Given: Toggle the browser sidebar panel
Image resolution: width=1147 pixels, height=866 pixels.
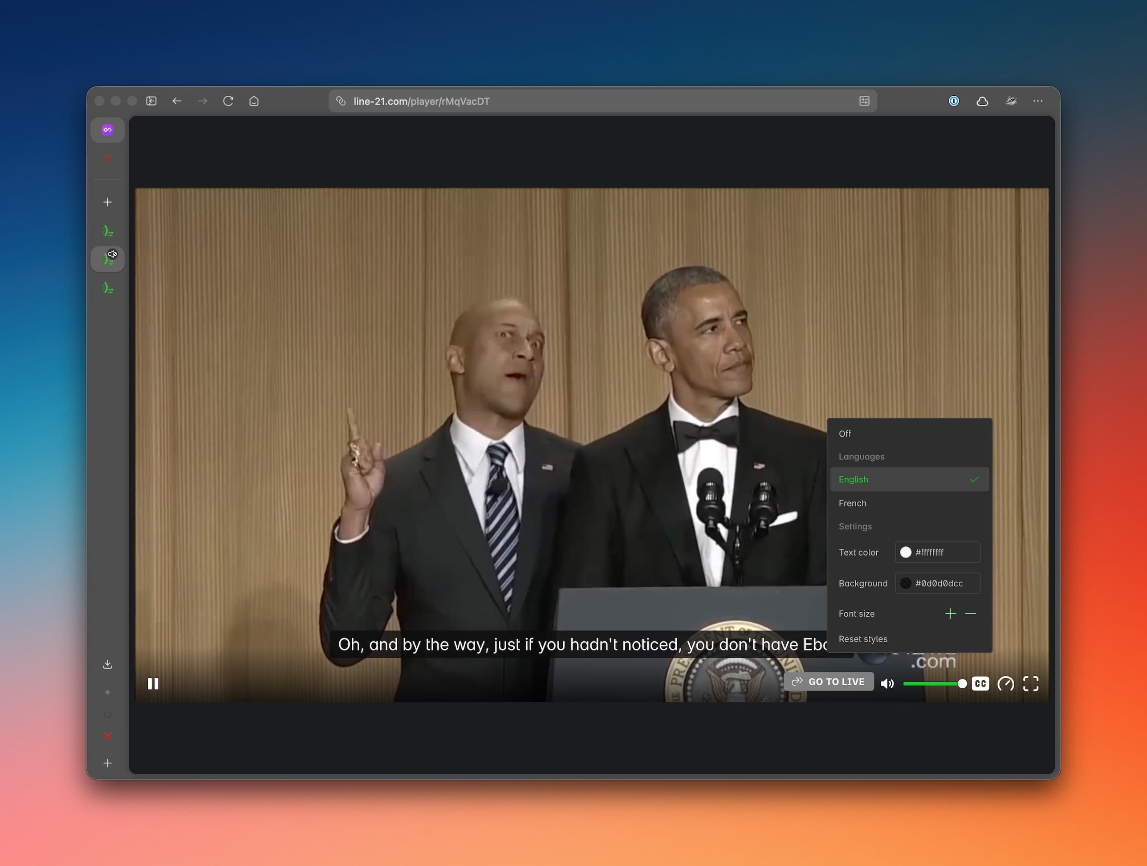Looking at the screenshot, I should tap(151, 101).
